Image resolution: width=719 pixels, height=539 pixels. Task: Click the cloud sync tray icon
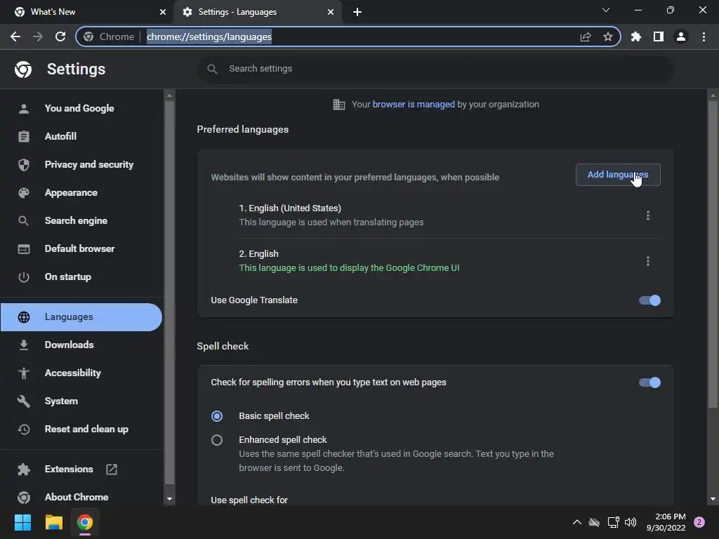click(x=594, y=522)
